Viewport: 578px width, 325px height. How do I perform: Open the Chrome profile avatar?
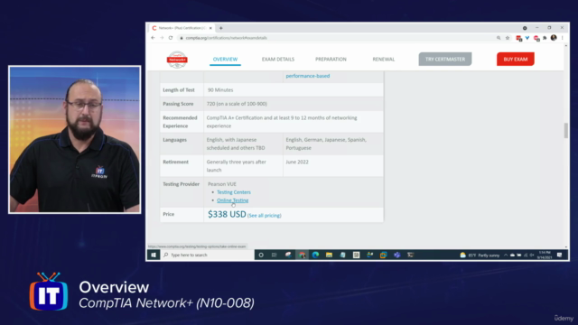(x=554, y=38)
